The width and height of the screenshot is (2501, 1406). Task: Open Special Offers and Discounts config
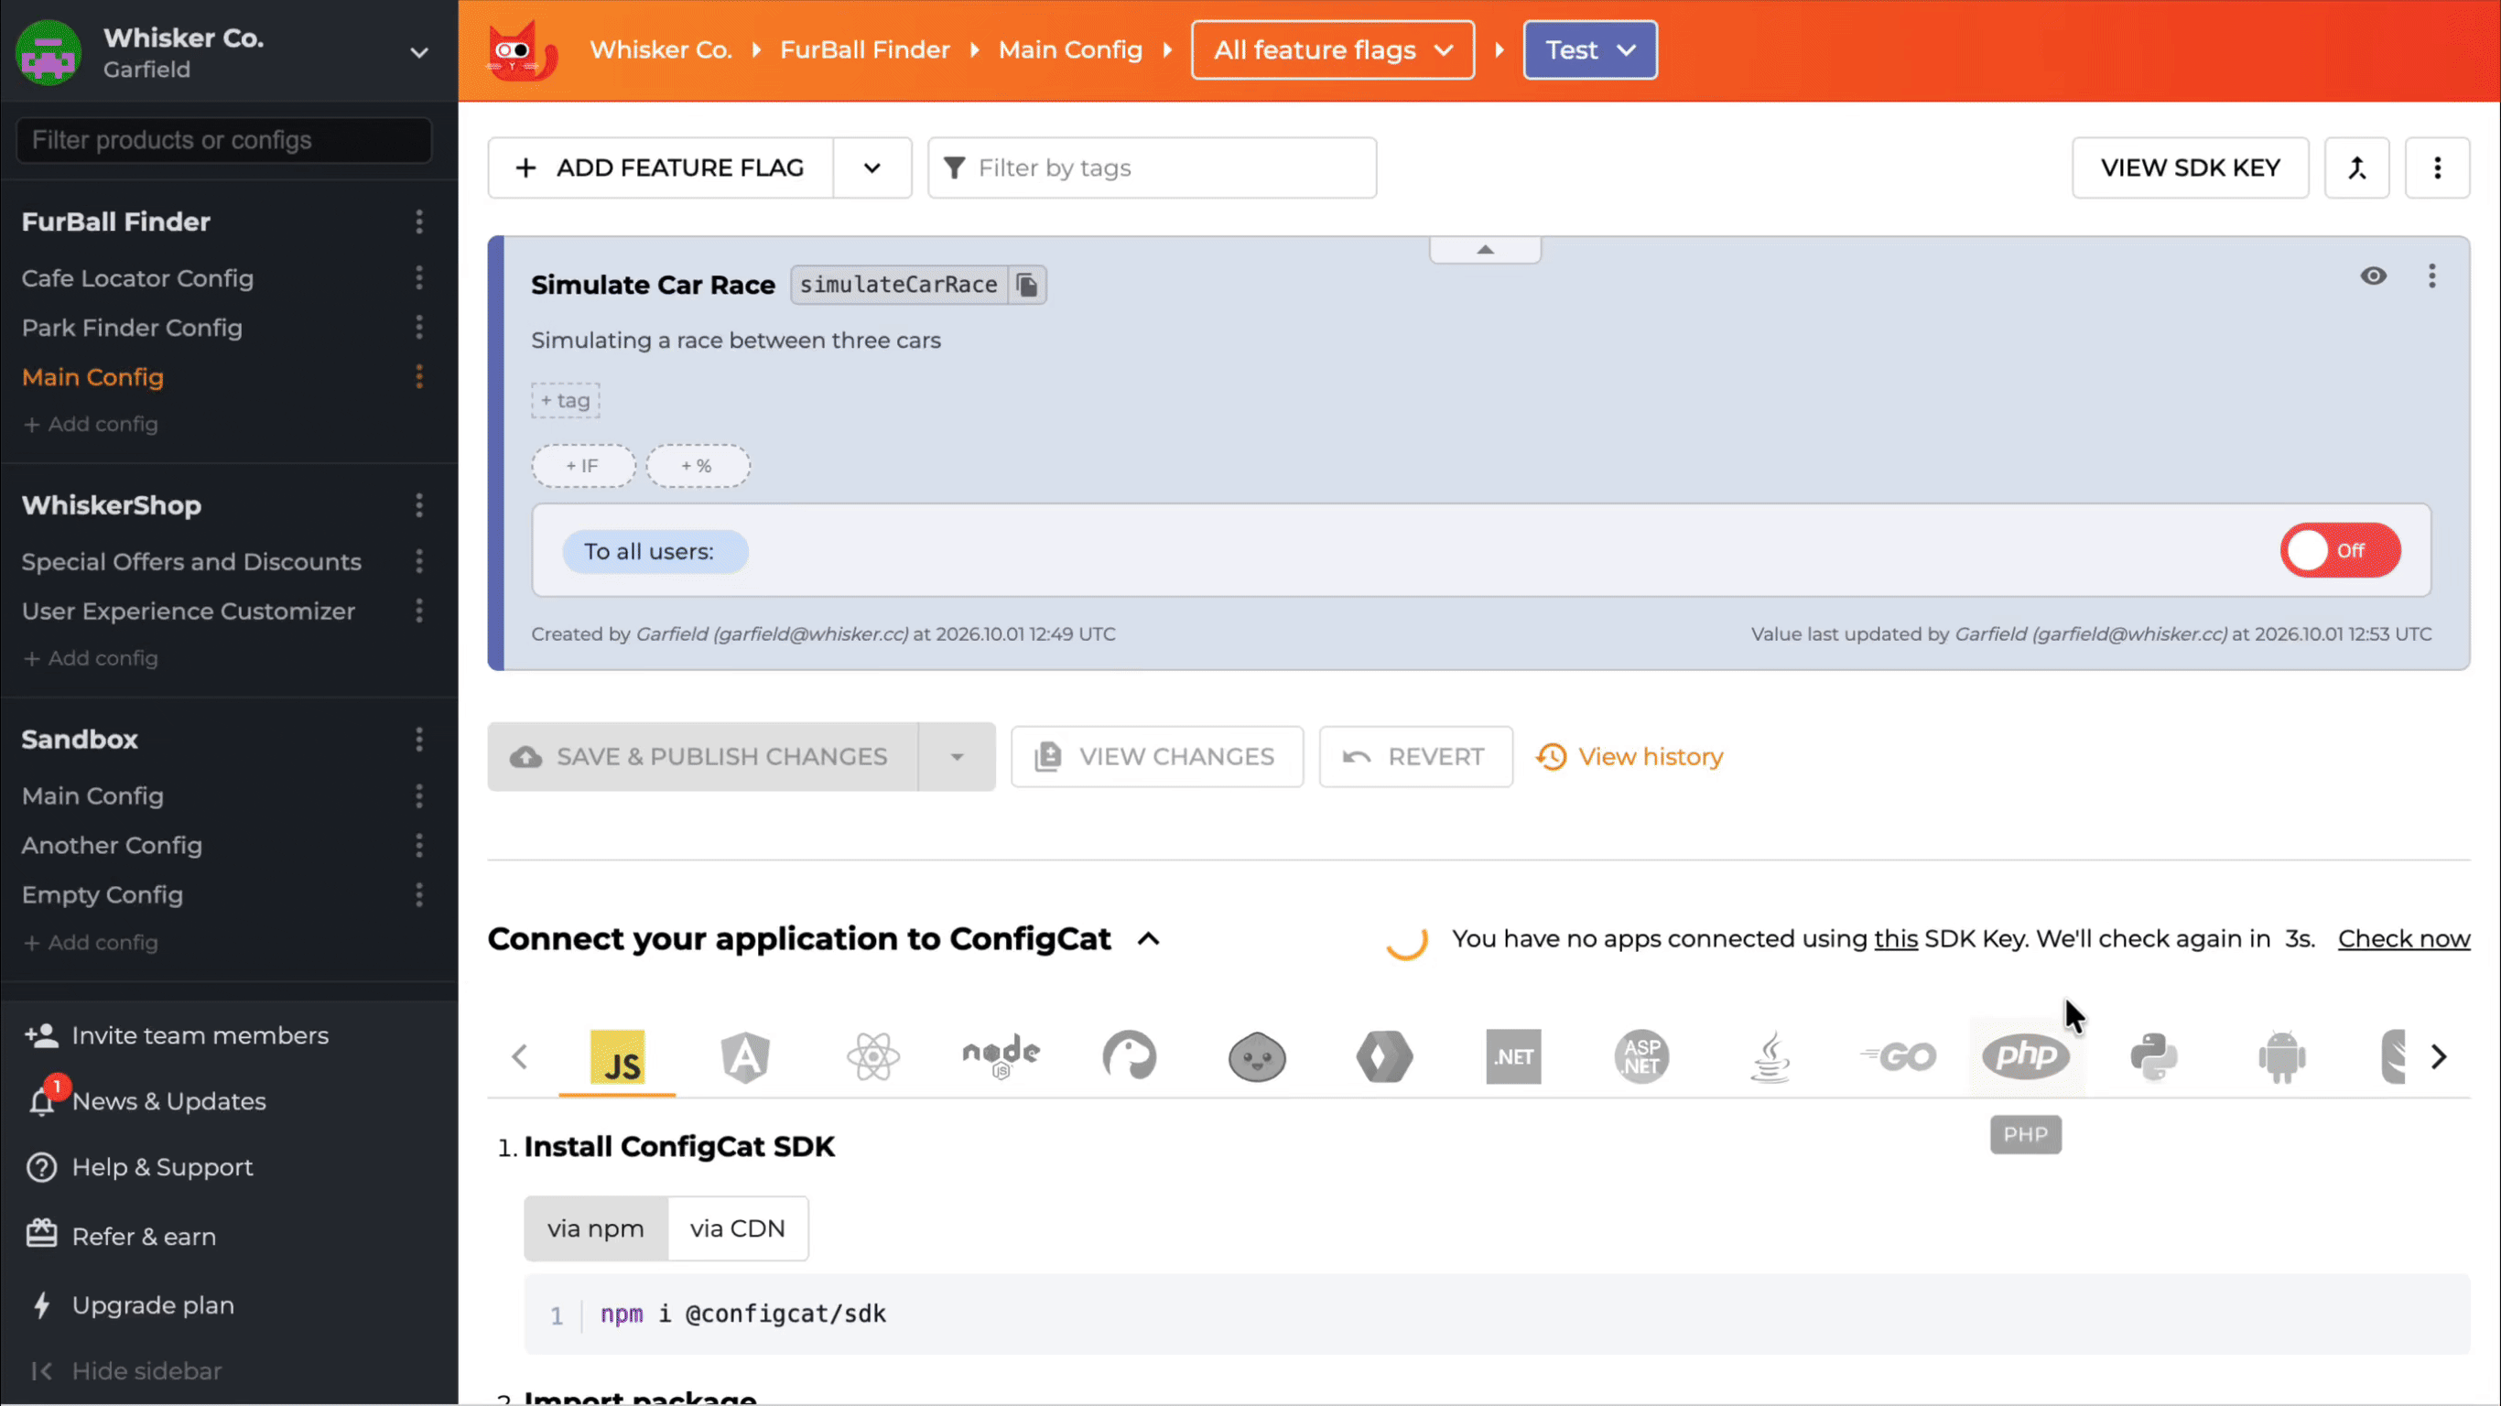pyautogui.click(x=191, y=562)
